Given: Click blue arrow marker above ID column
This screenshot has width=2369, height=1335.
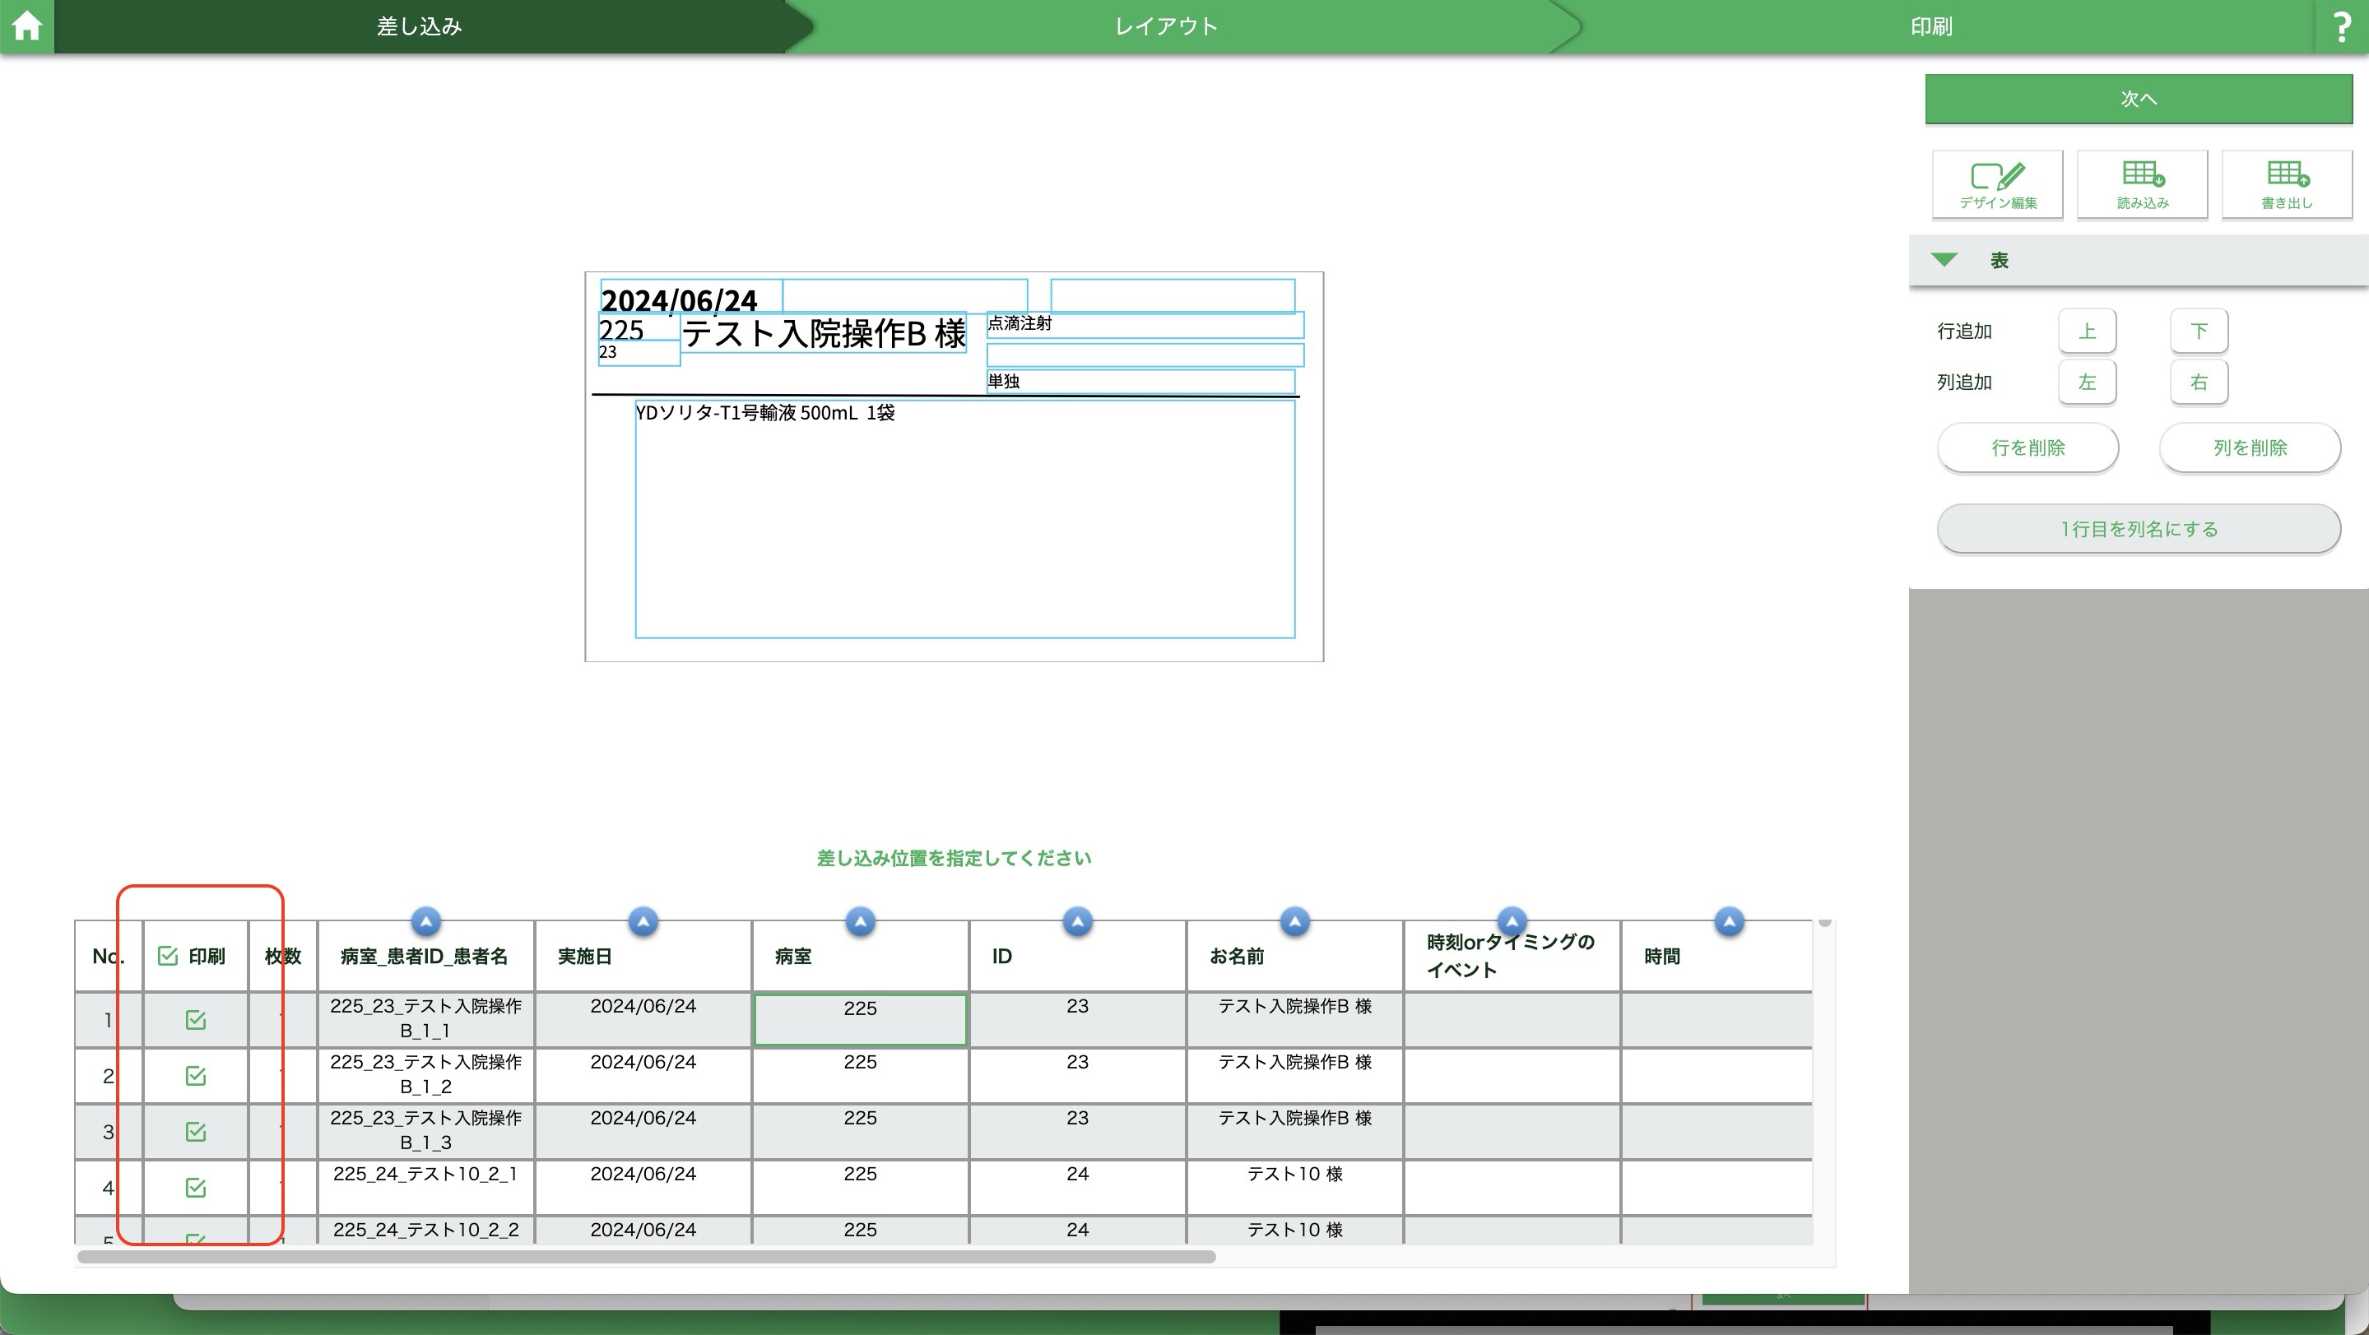Looking at the screenshot, I should 1077,920.
